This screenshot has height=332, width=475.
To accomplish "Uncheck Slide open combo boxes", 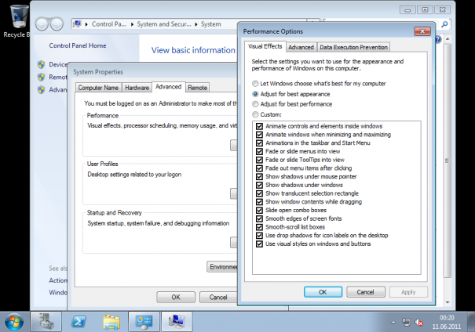I will point(259,210).
